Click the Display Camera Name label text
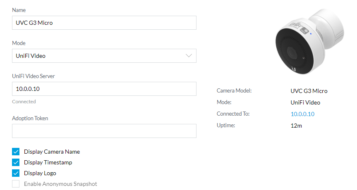This screenshot has width=357, height=190. click(52, 152)
